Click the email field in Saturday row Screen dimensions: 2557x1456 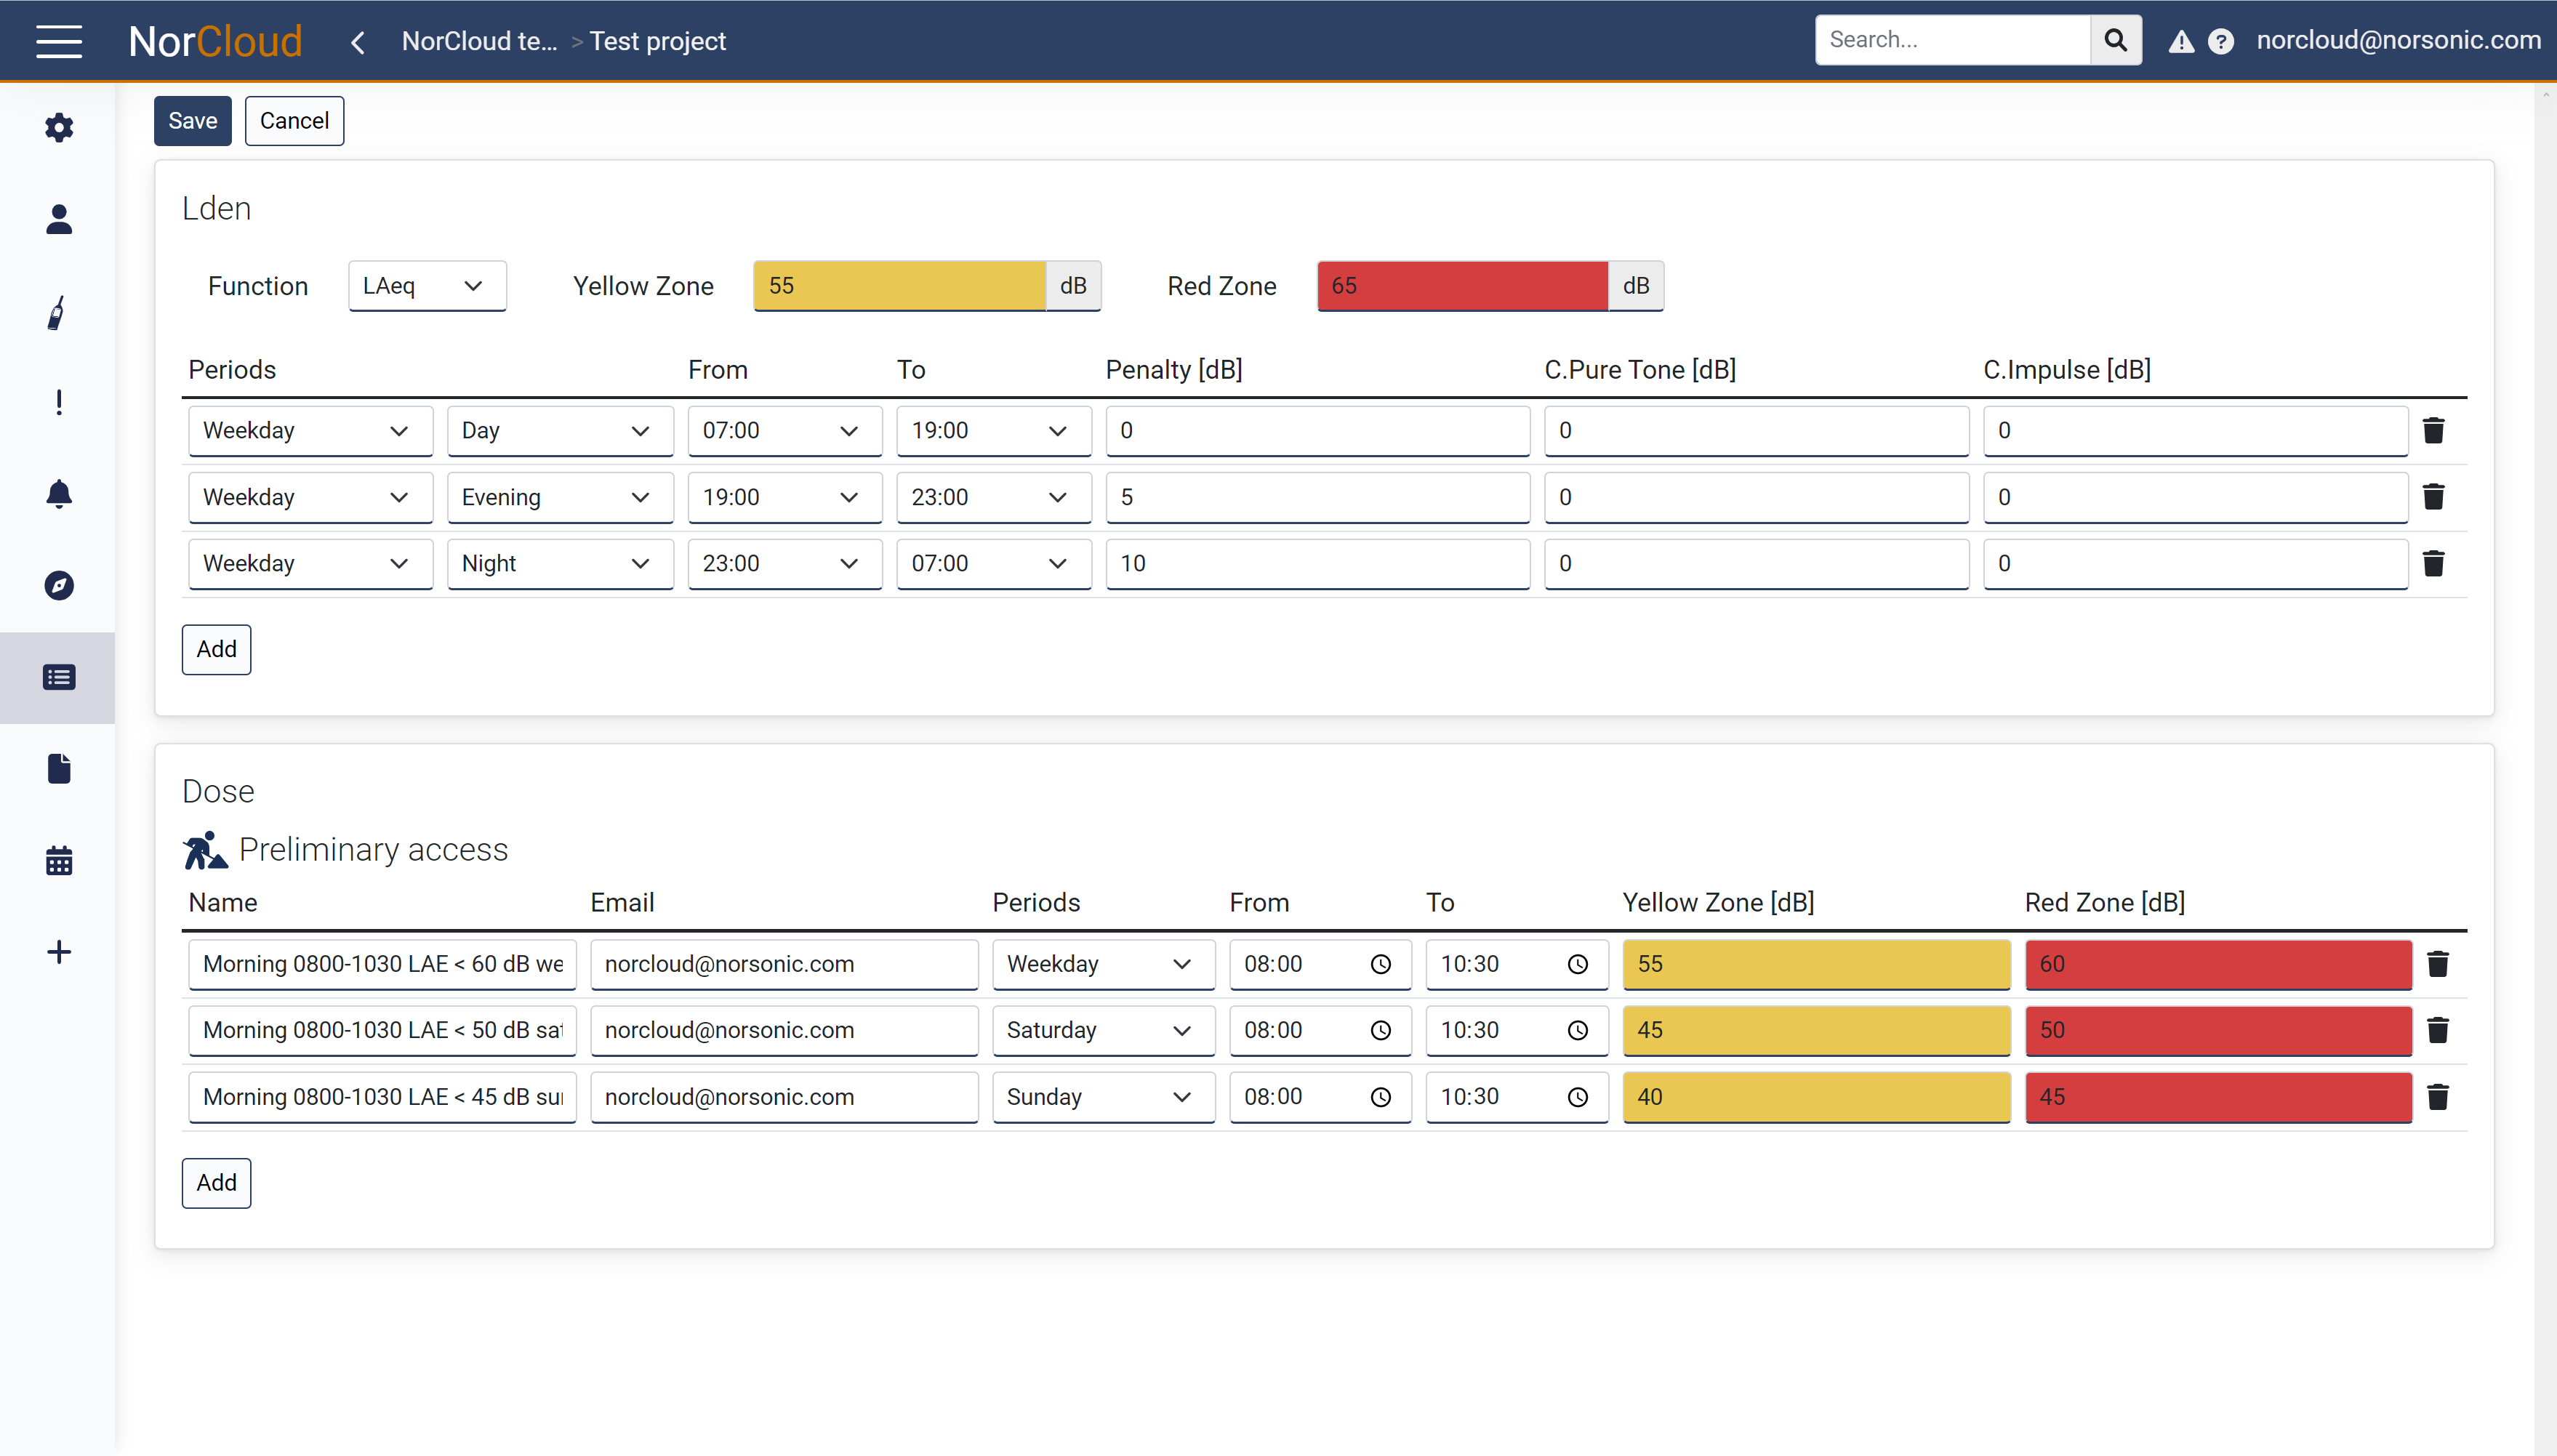click(x=784, y=1030)
